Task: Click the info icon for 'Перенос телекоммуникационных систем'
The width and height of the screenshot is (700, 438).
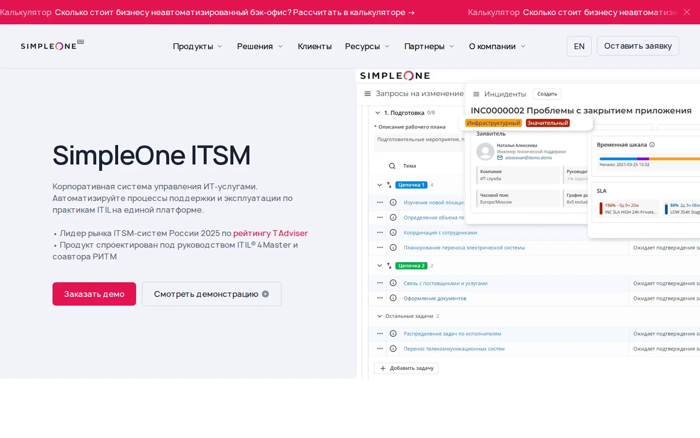Action: click(393, 349)
